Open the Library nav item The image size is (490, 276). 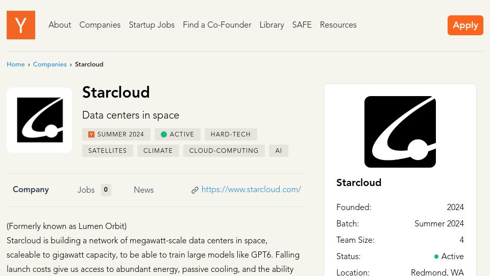point(272,25)
